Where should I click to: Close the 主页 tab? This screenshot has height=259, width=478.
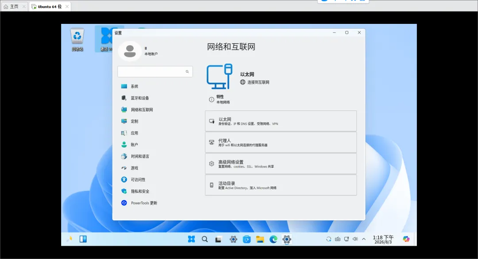pyautogui.click(x=24, y=6)
